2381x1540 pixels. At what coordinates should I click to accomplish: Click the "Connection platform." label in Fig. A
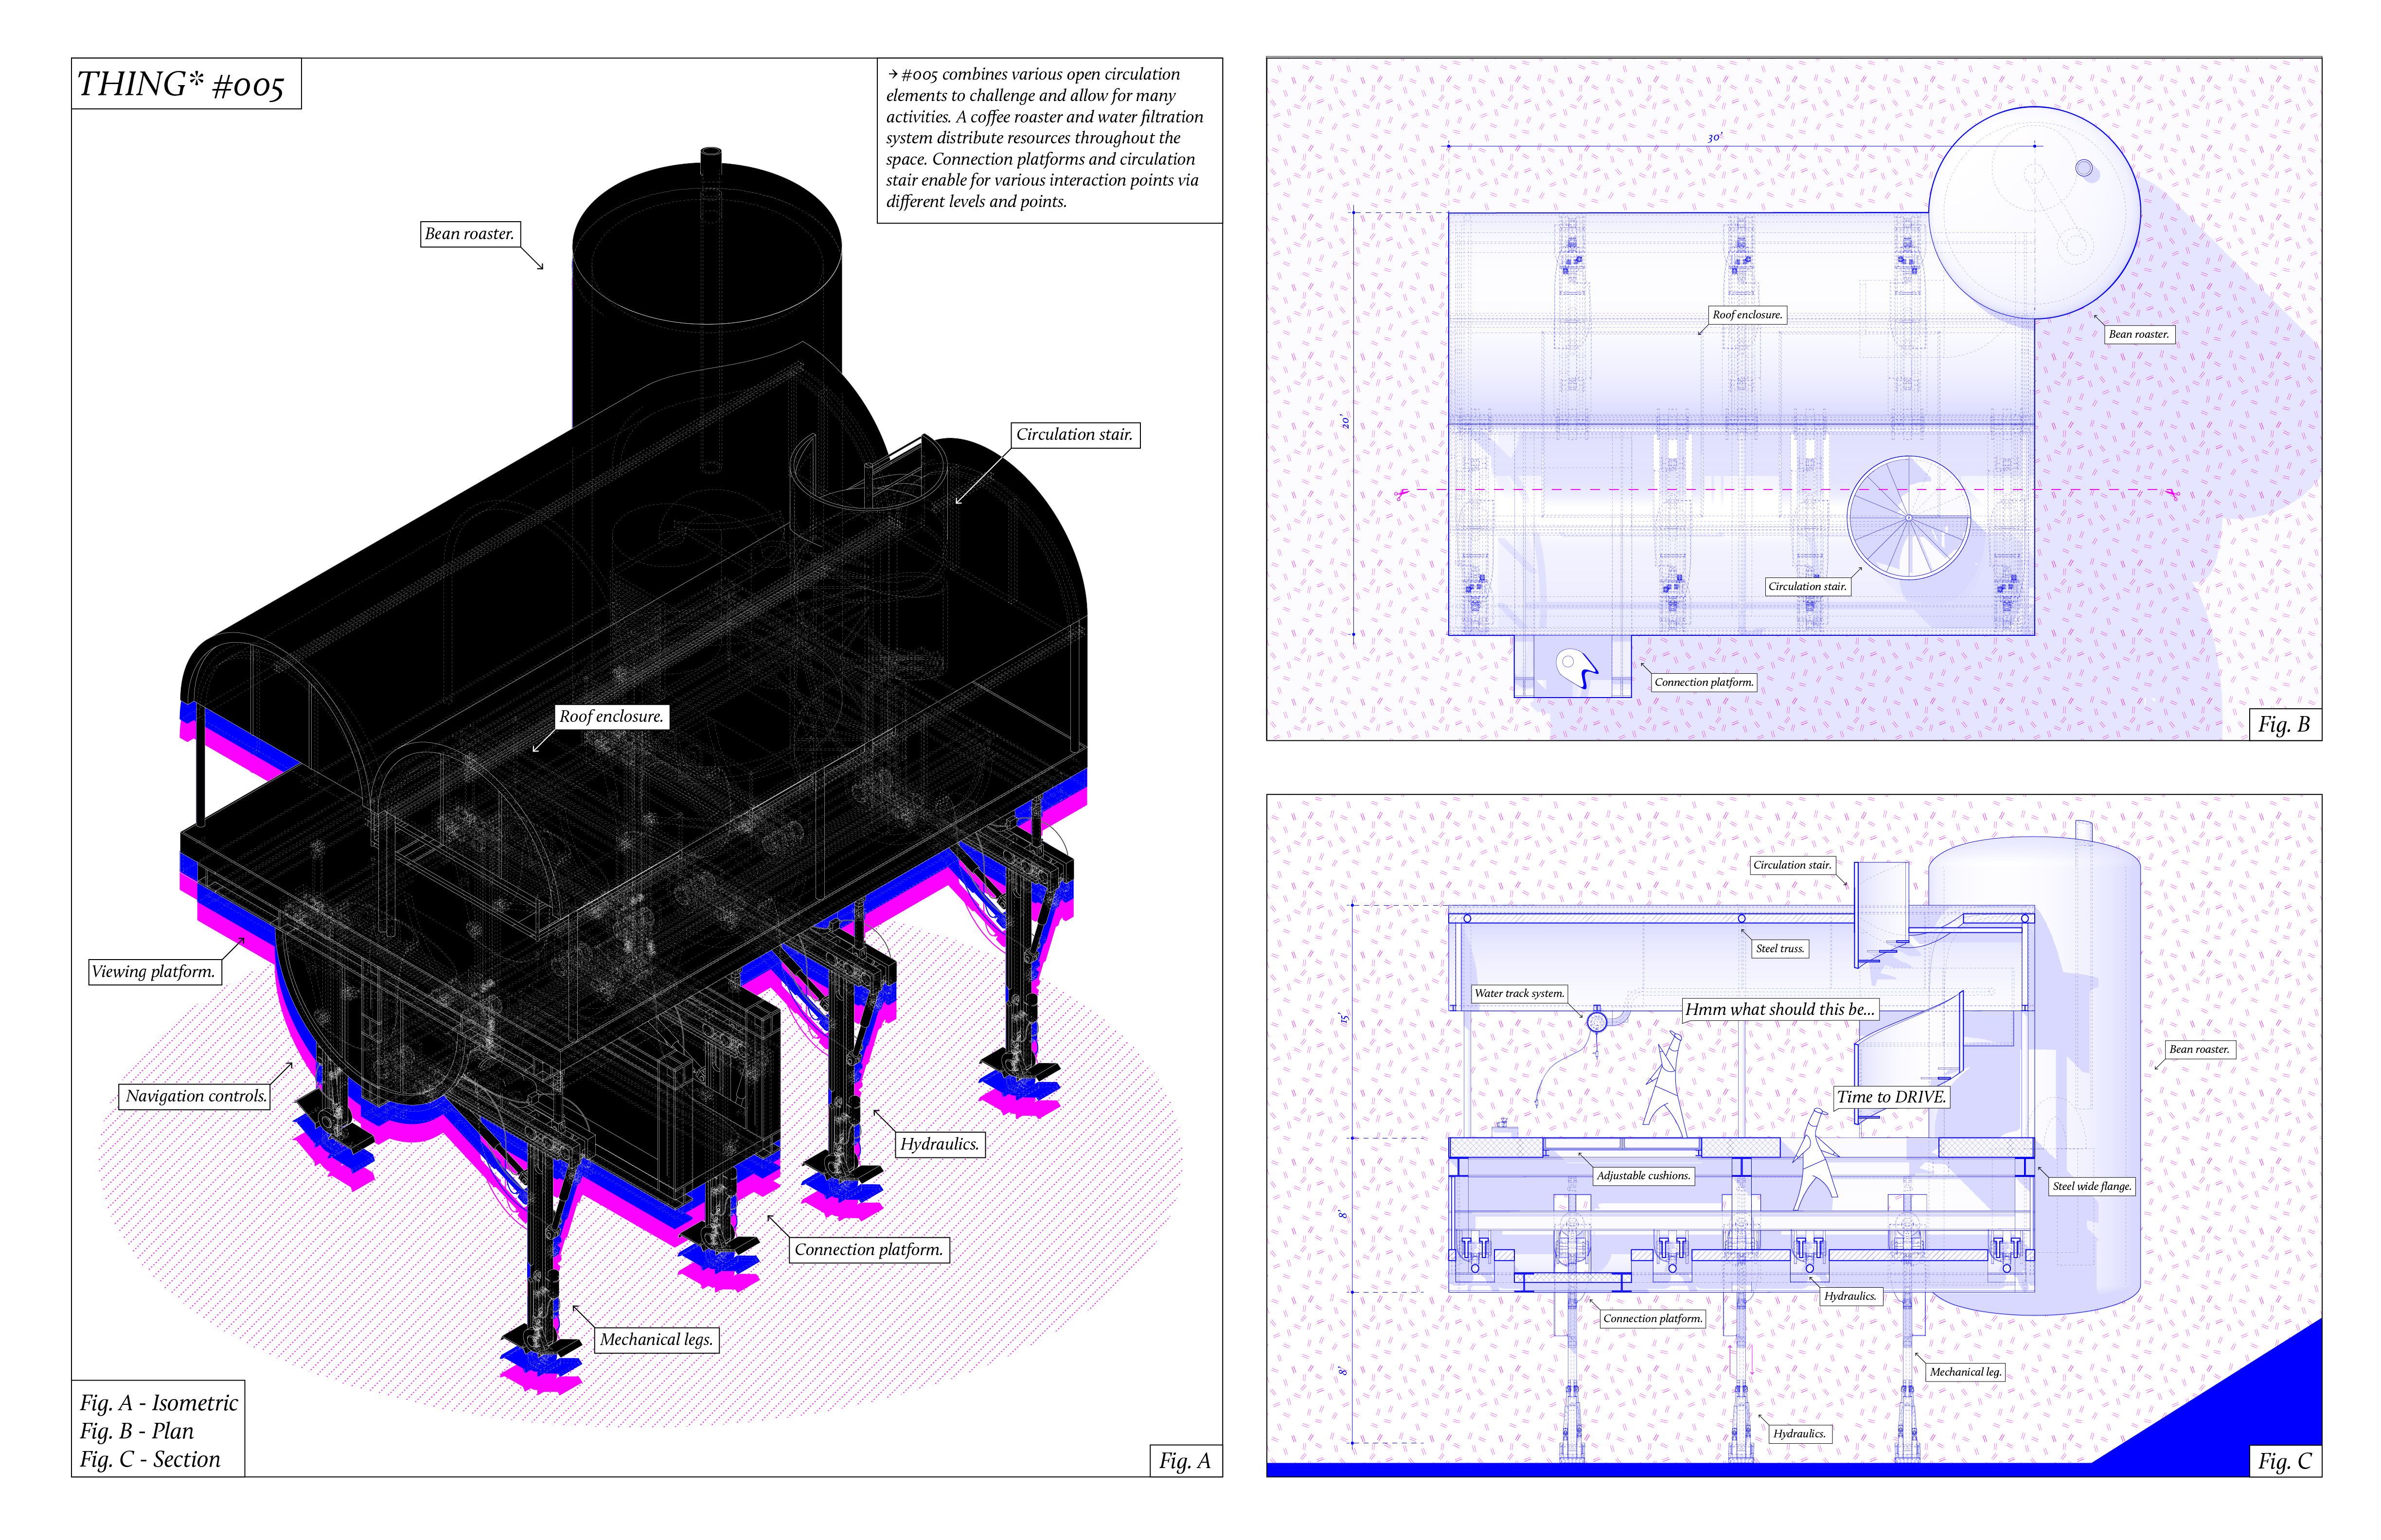click(x=869, y=1250)
